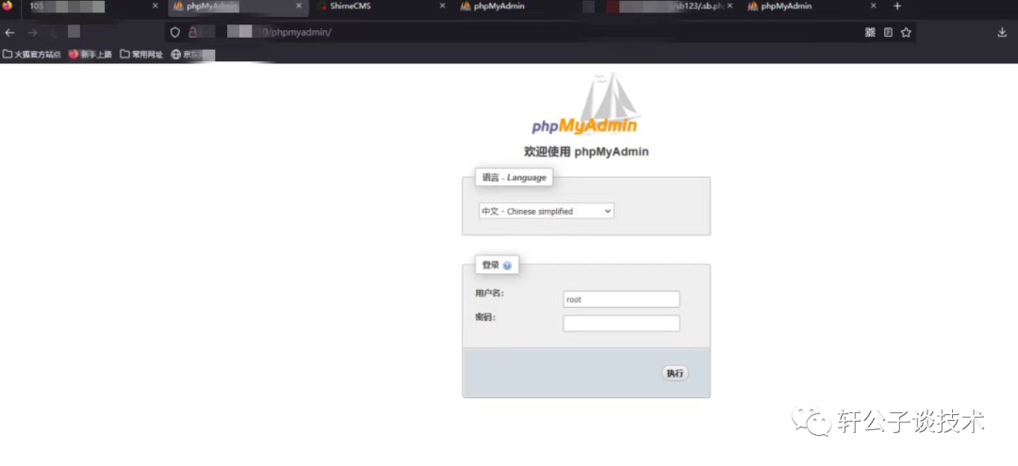Open the QR code icon in address bar
1018x466 pixels.
click(870, 32)
